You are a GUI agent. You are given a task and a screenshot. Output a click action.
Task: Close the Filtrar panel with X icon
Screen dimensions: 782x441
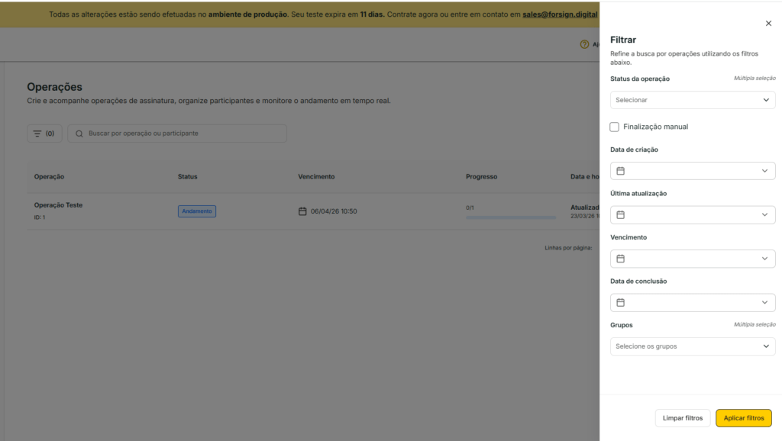coord(768,24)
